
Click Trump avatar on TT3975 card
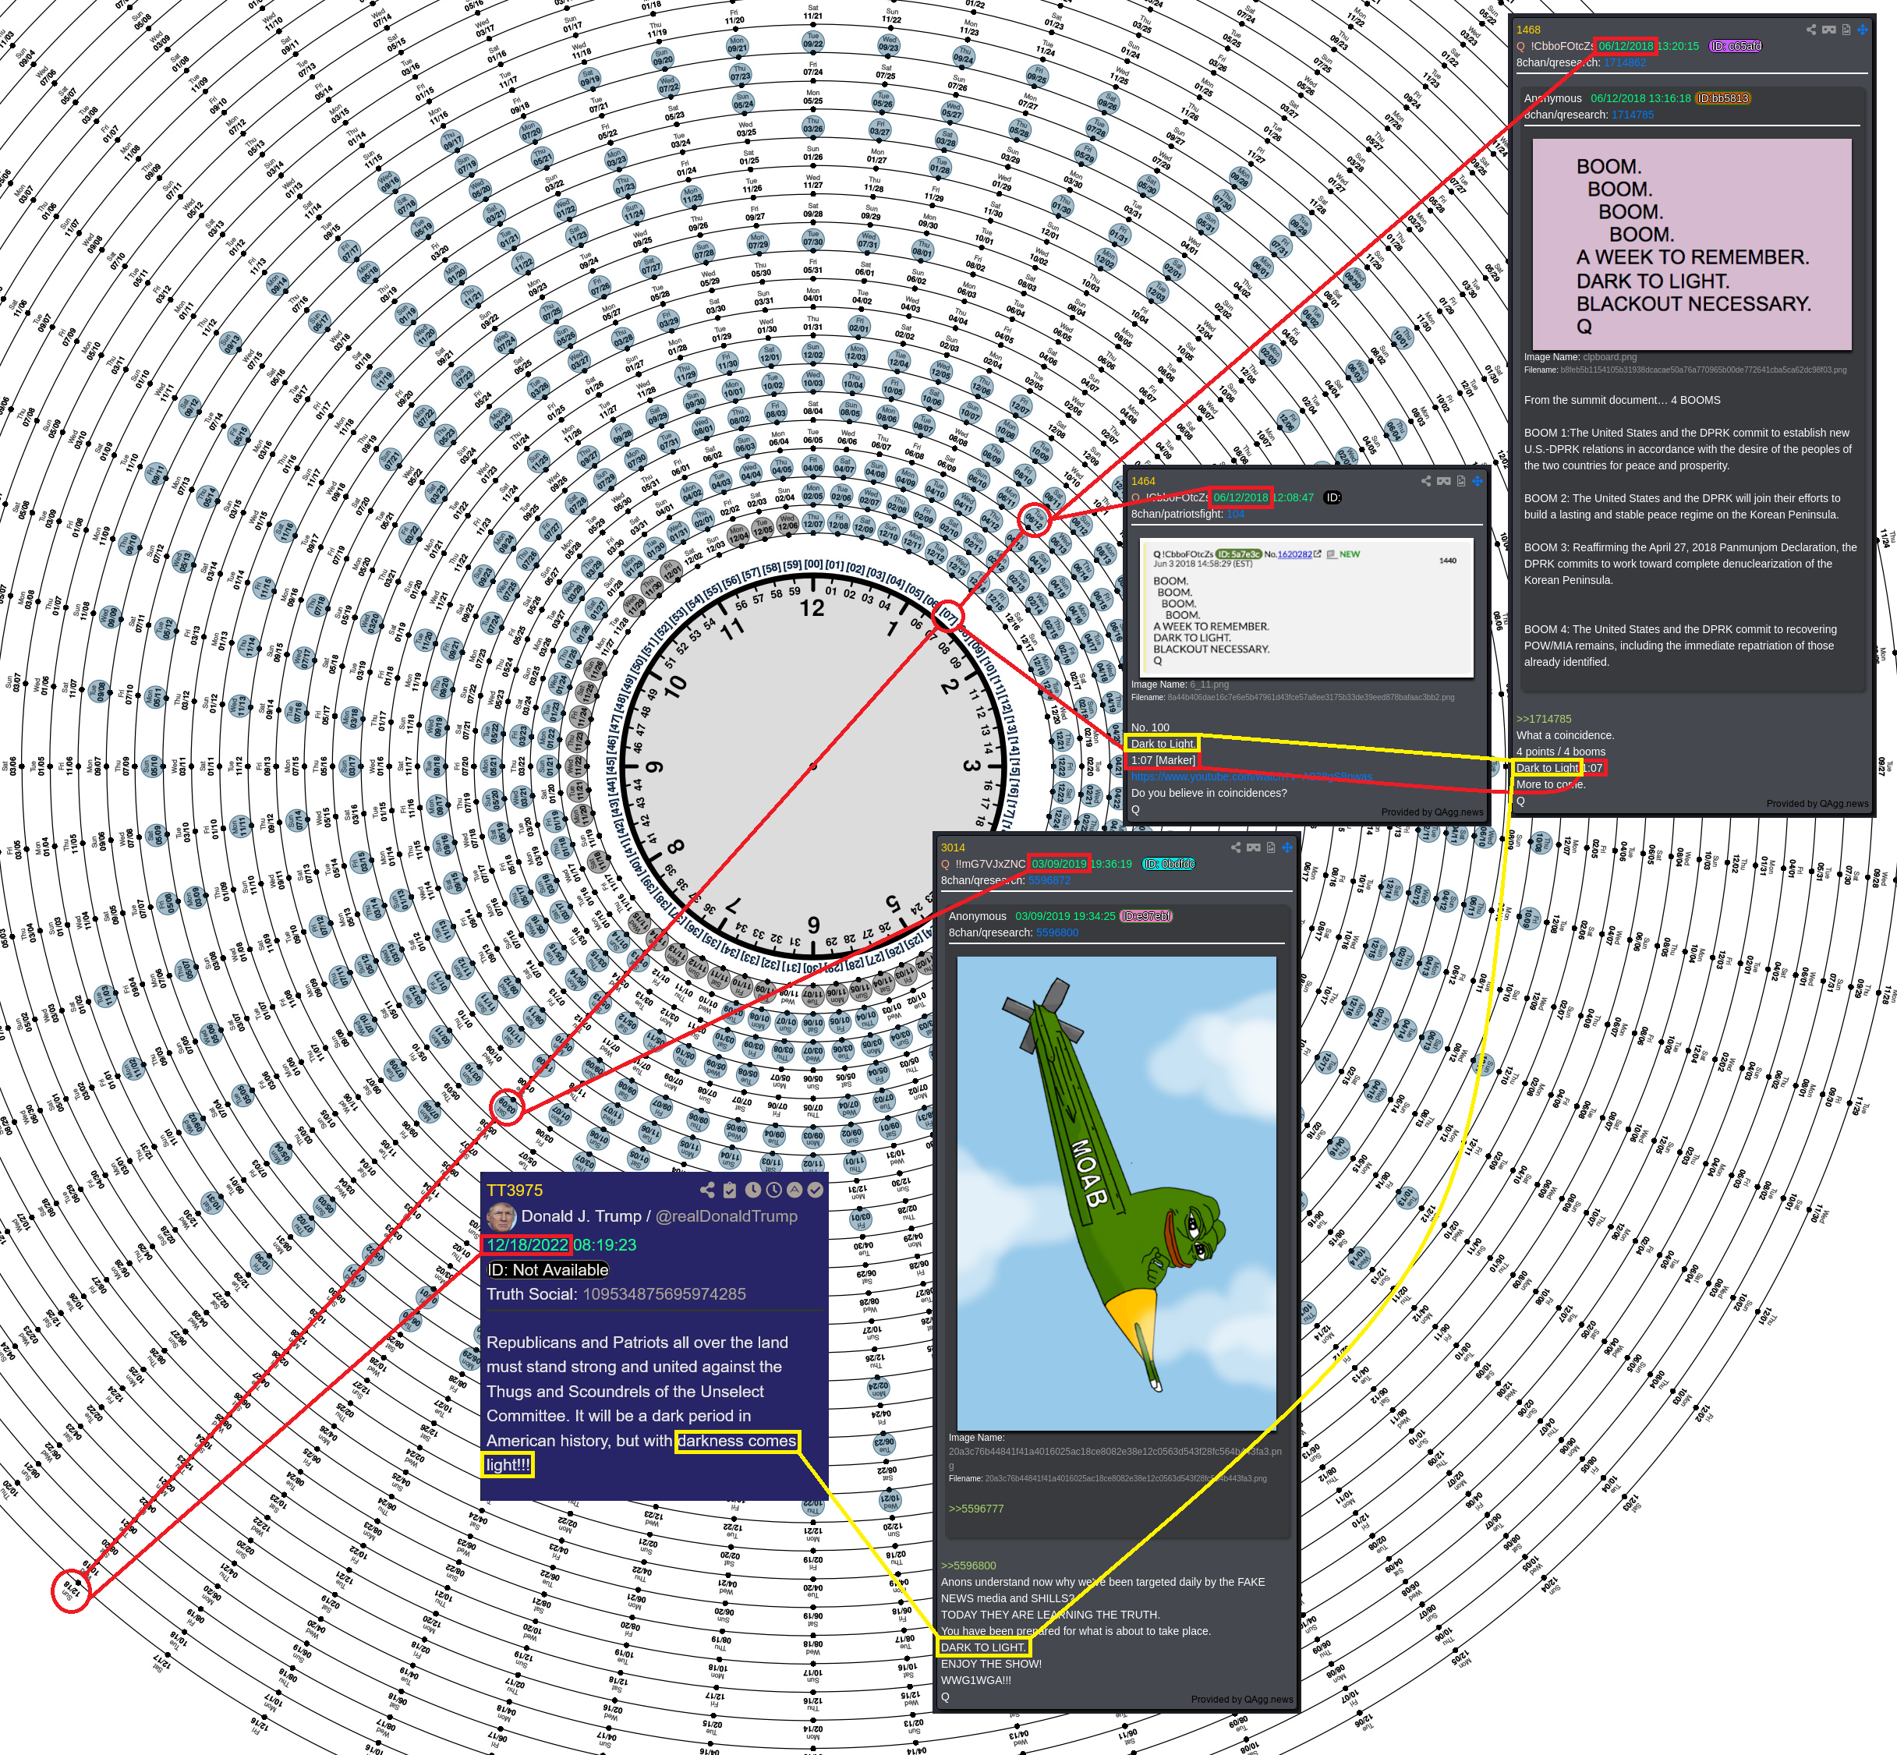[501, 1216]
